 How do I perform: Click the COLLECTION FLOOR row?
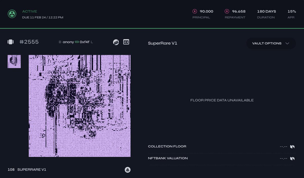click(x=167, y=146)
